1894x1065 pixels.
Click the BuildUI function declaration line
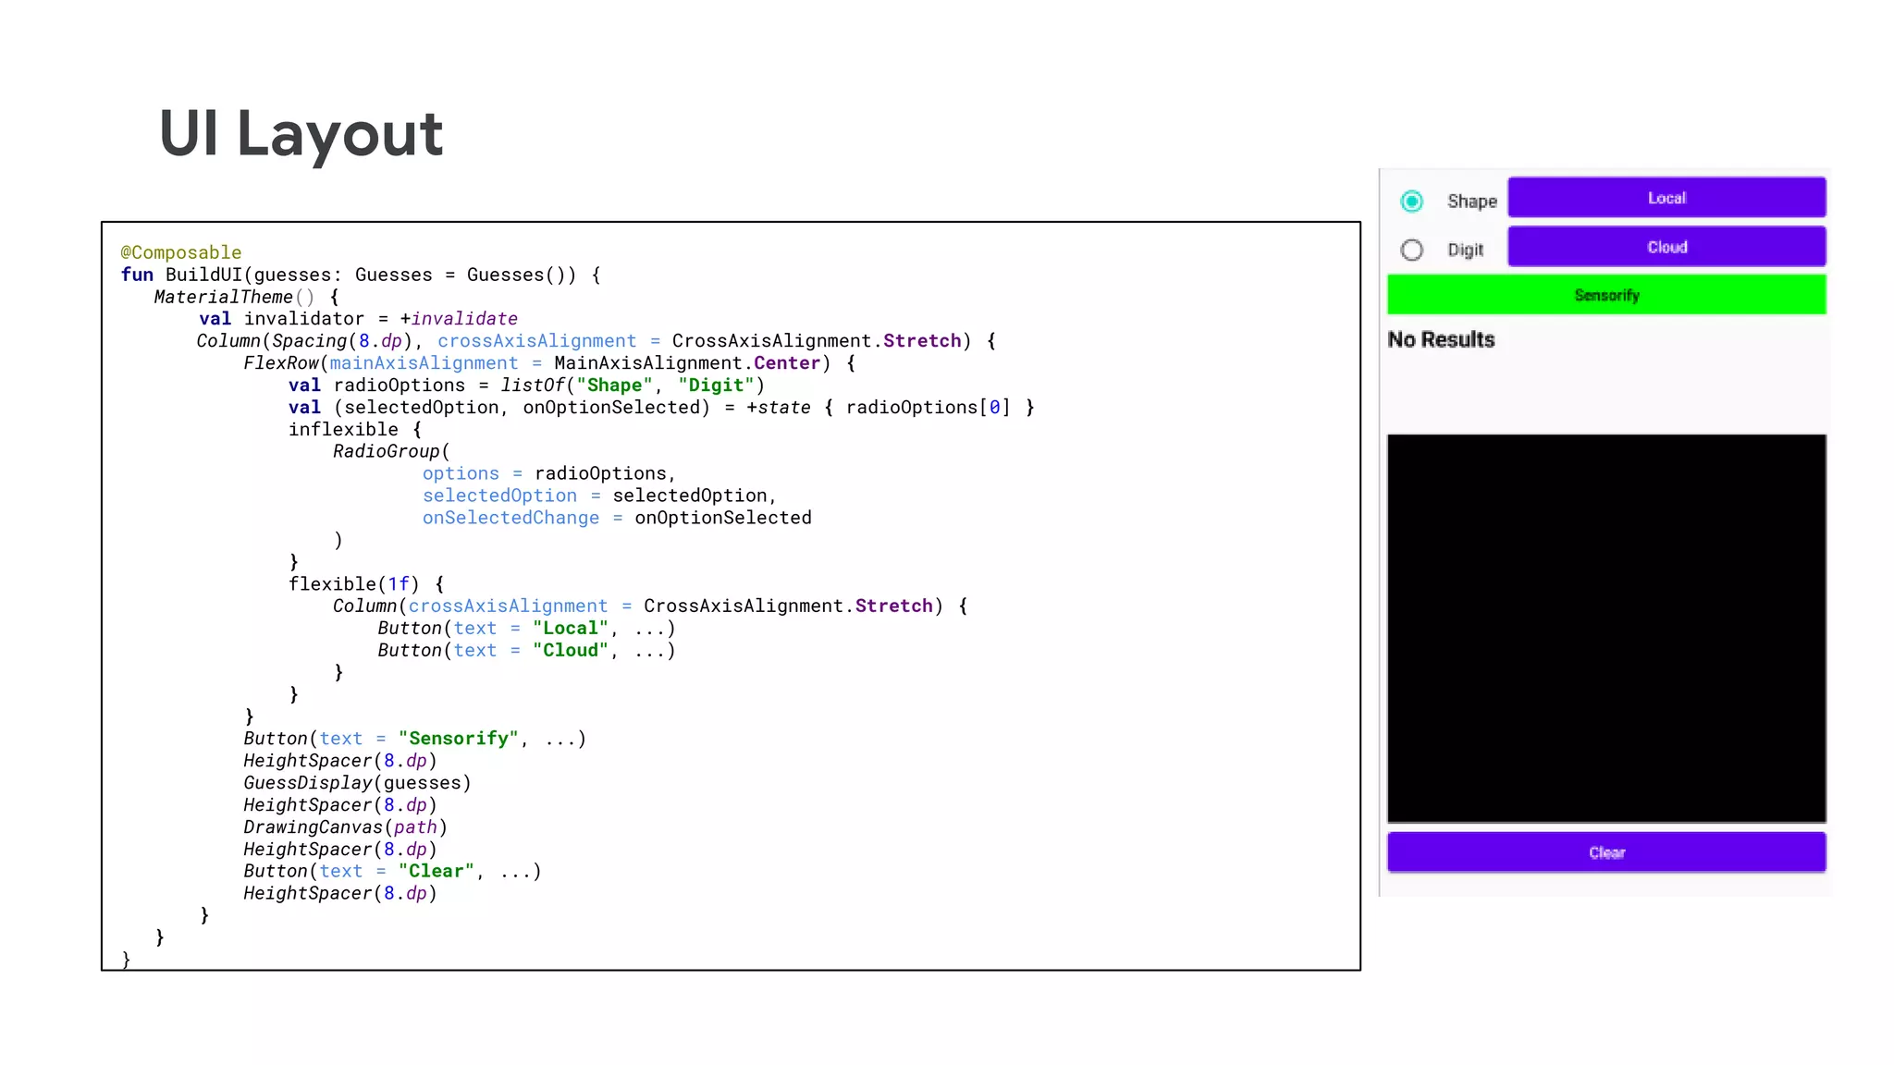click(x=361, y=275)
